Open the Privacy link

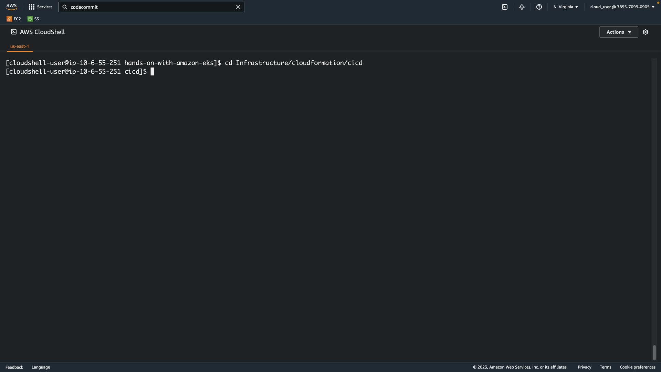point(584,367)
